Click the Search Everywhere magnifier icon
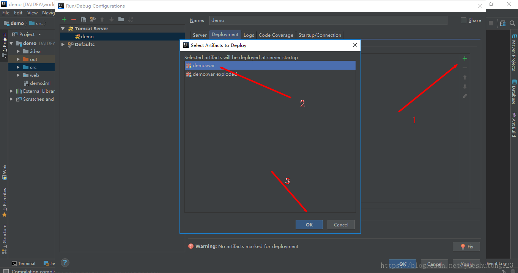This screenshot has height=273, width=518. pos(512,23)
